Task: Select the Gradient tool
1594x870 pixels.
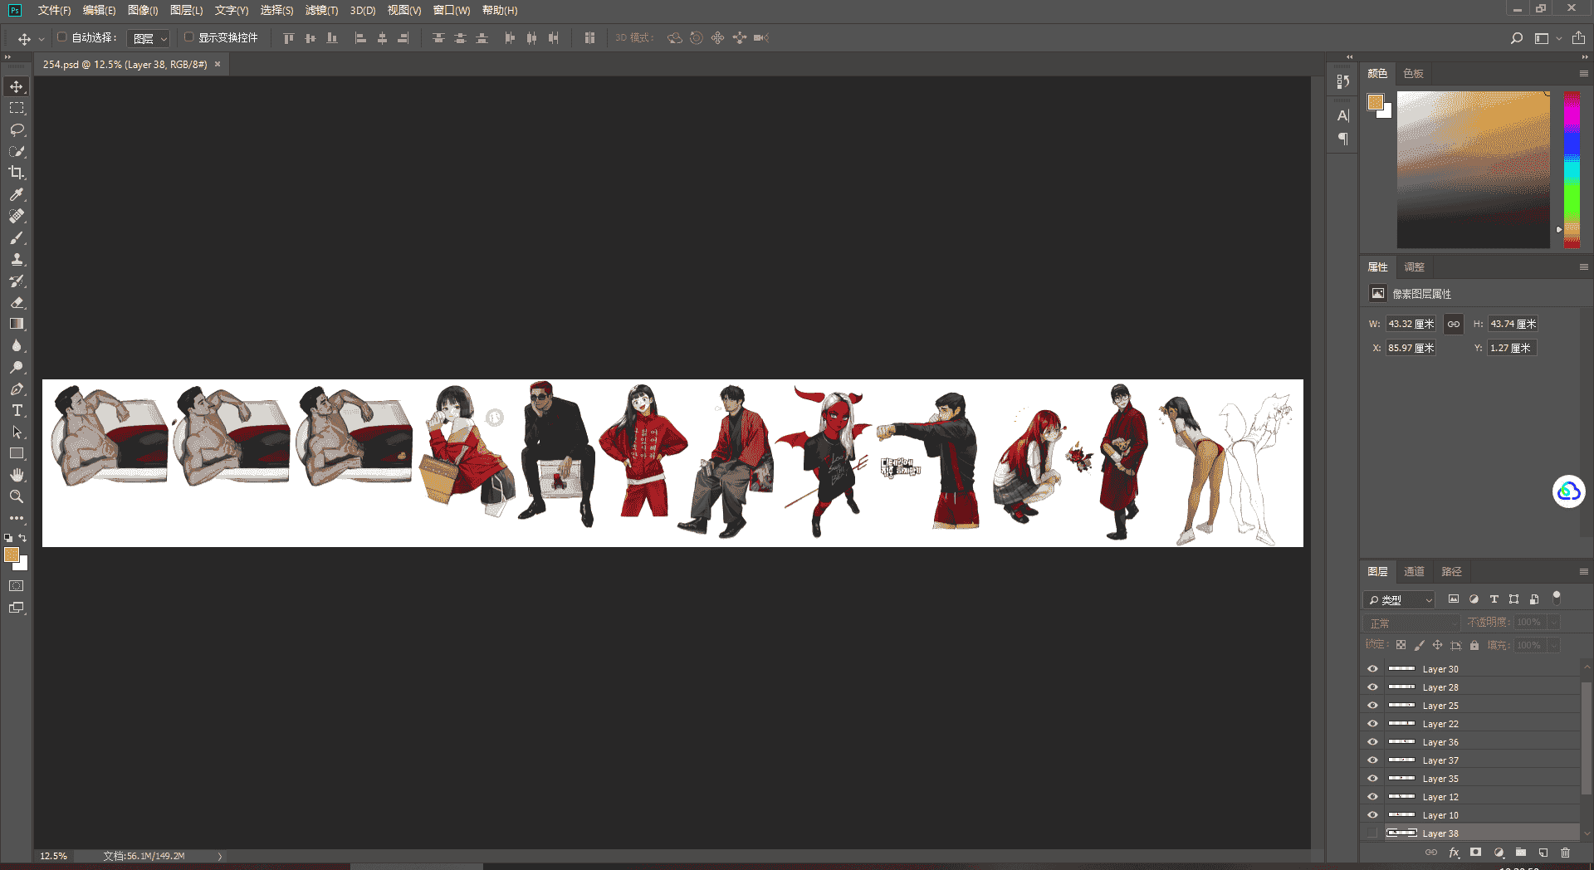Action: (x=17, y=324)
